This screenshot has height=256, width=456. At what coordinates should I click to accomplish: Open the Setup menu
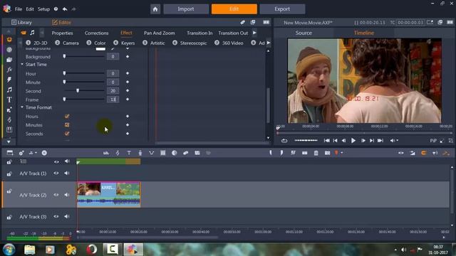click(43, 9)
